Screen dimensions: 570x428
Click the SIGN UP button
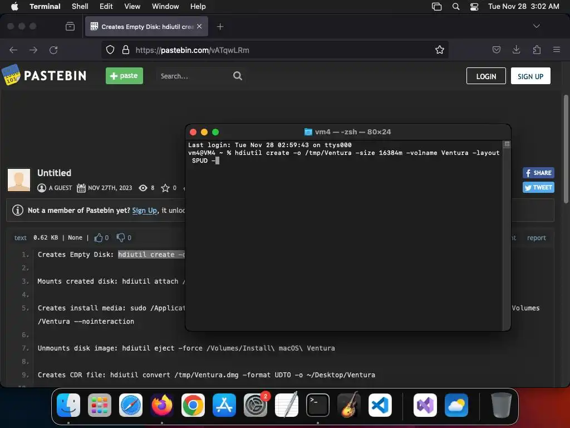coord(530,76)
